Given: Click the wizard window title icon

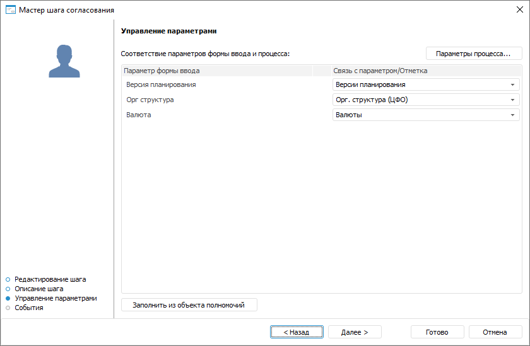Looking at the screenshot, I should click(9, 10).
